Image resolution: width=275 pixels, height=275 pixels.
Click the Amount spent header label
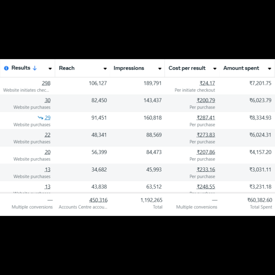click(241, 68)
